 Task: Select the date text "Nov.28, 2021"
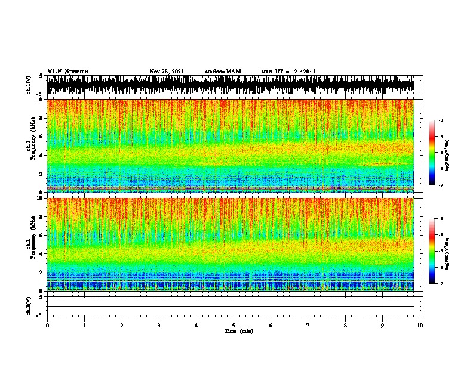pos(167,72)
